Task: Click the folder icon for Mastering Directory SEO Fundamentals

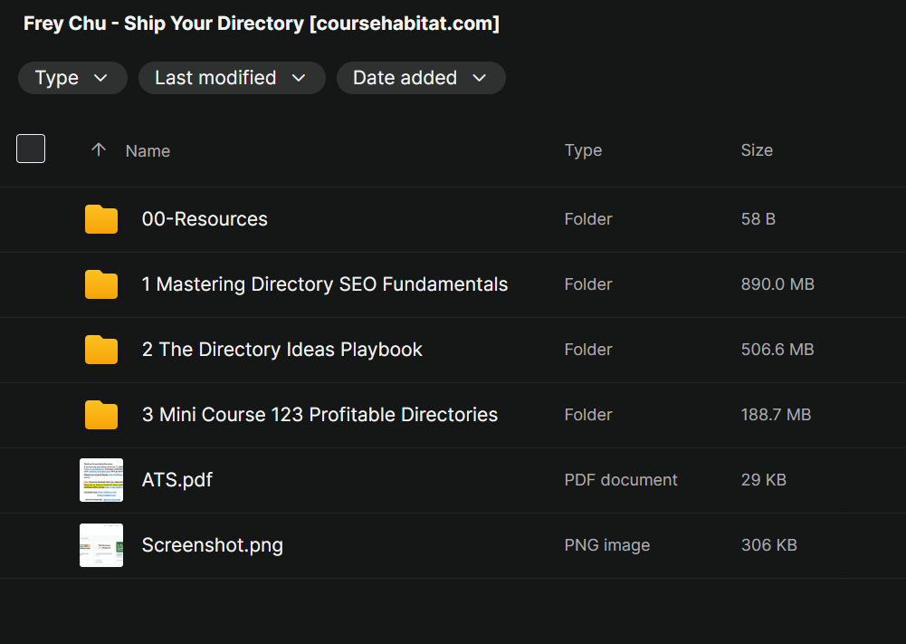Action: [x=101, y=284]
